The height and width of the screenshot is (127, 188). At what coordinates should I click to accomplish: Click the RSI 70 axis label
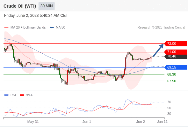point(169,102)
